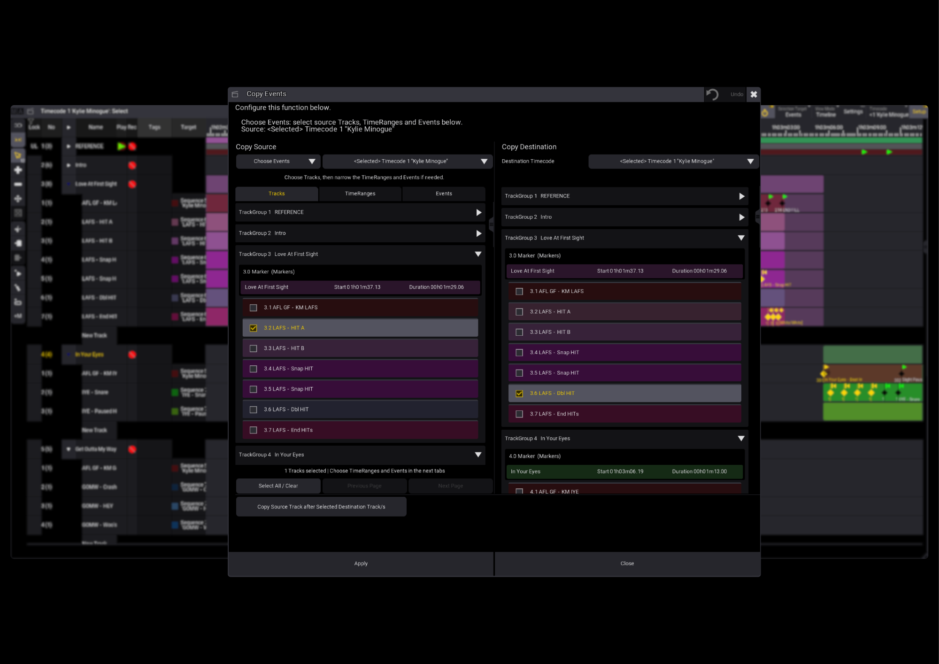The width and height of the screenshot is (939, 664).
Task: Open the Destination Timecode dropdown
Action: (674, 162)
